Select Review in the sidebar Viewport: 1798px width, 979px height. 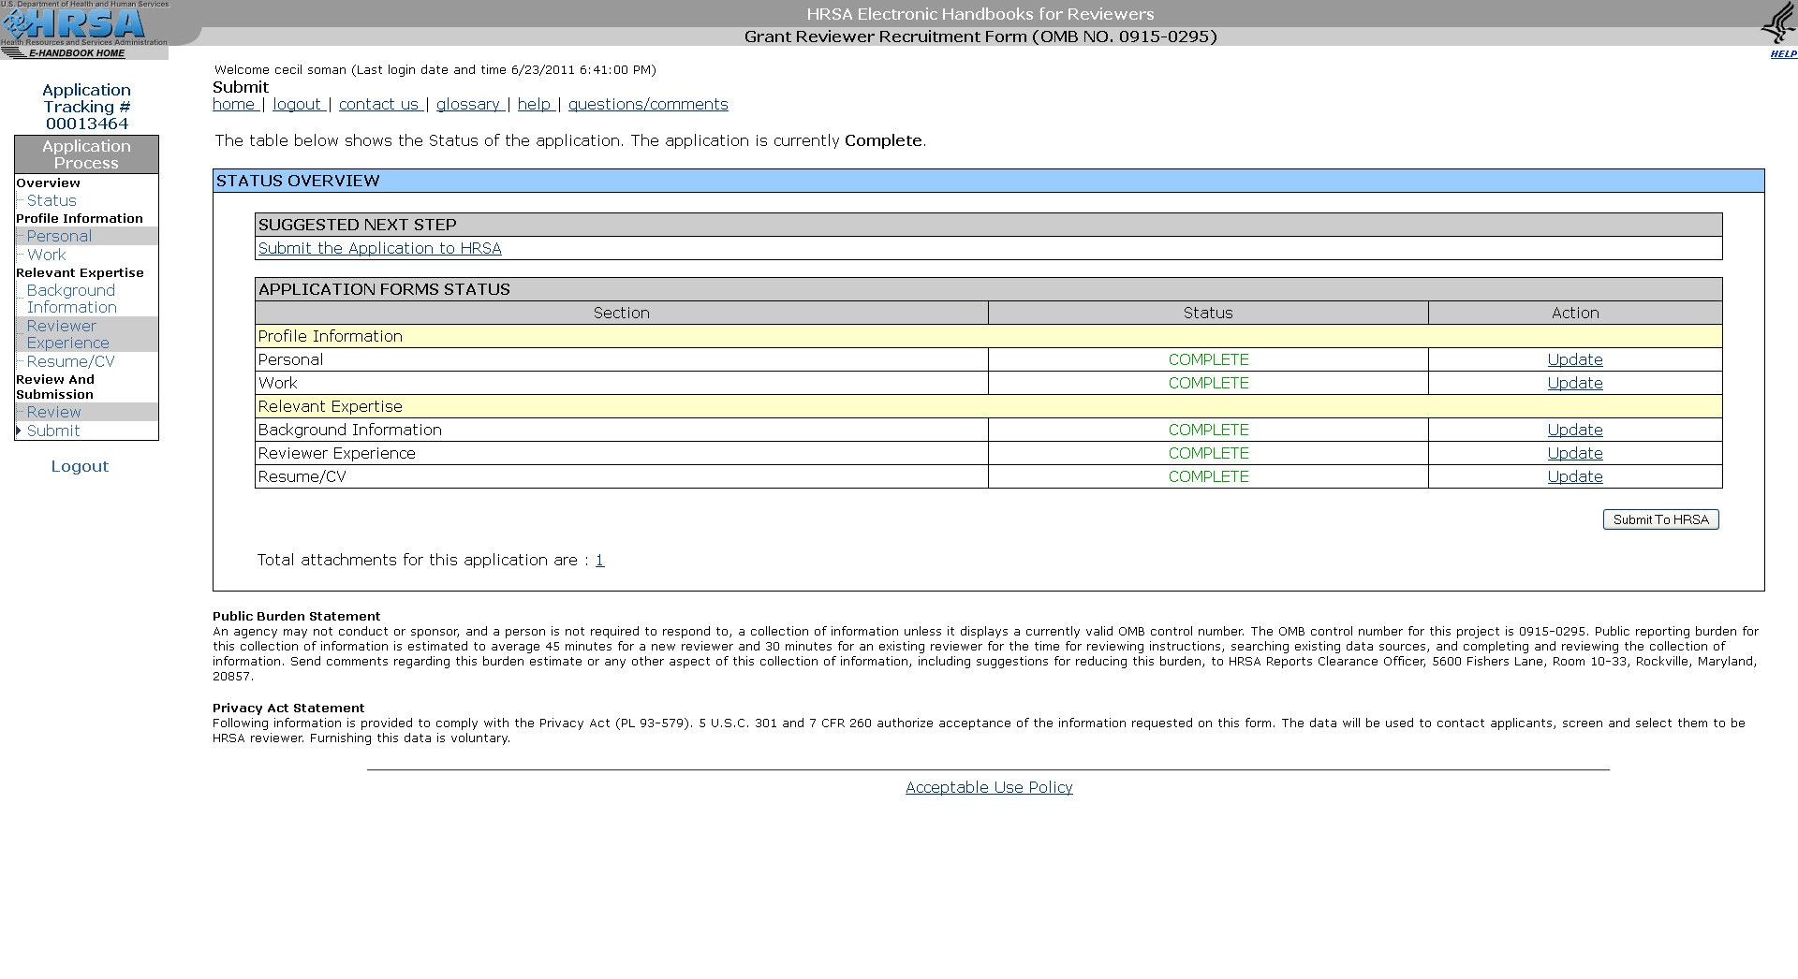coord(53,412)
